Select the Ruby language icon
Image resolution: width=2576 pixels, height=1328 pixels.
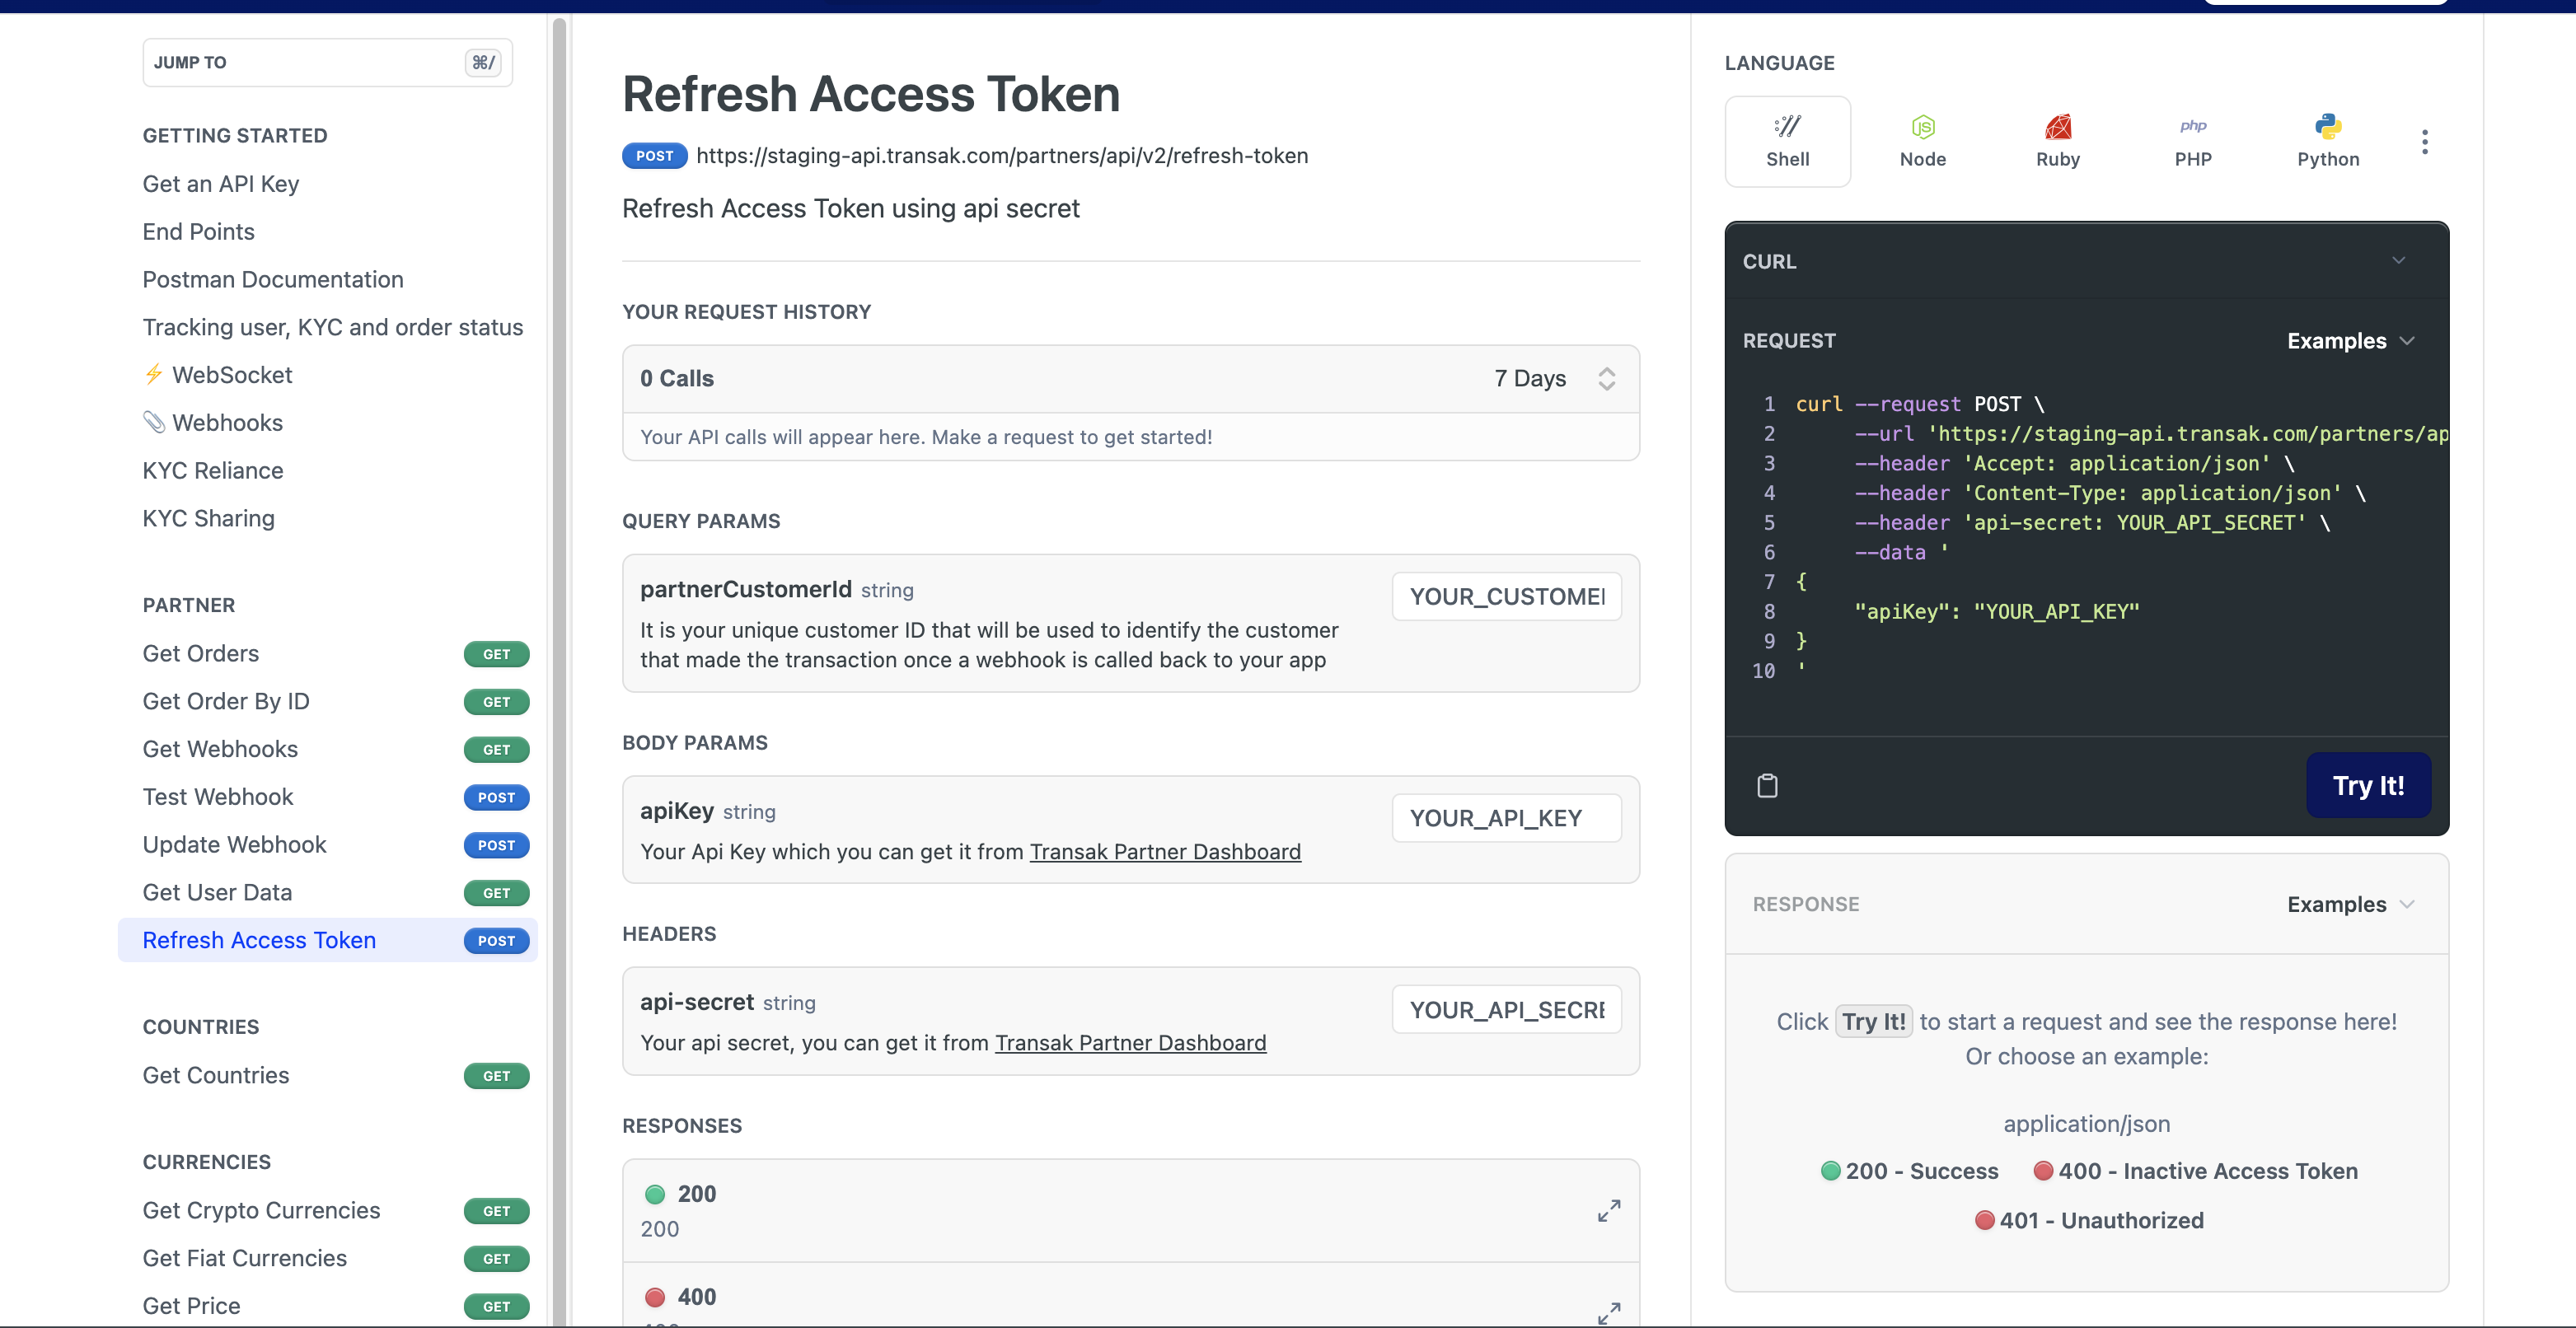point(2057,141)
